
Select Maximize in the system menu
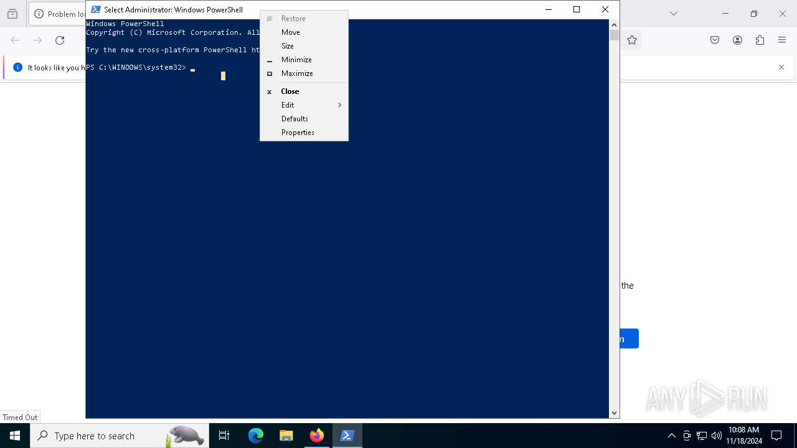[x=304, y=73]
